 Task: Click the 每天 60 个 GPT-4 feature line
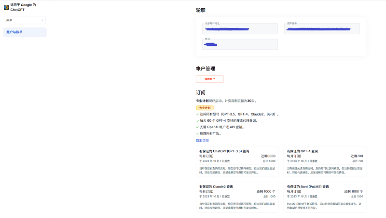click(229, 121)
